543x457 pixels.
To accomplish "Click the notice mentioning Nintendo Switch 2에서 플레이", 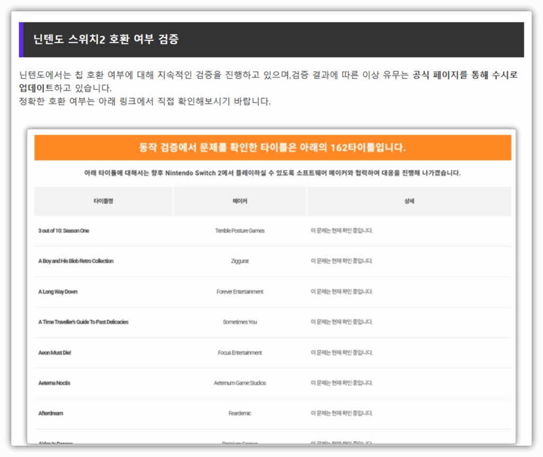I will click(273, 173).
